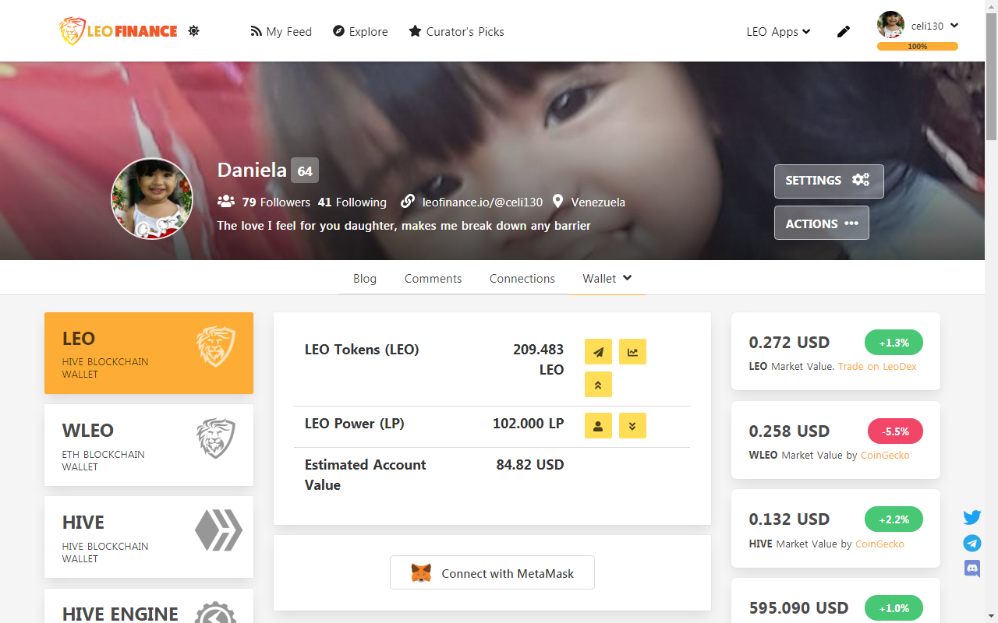Image resolution: width=998 pixels, height=623 pixels.
Task: Delegate LEO Power with person icon
Action: [x=598, y=426]
